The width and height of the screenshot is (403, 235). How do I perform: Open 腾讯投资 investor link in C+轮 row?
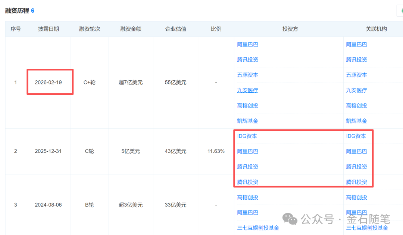coord(247,59)
